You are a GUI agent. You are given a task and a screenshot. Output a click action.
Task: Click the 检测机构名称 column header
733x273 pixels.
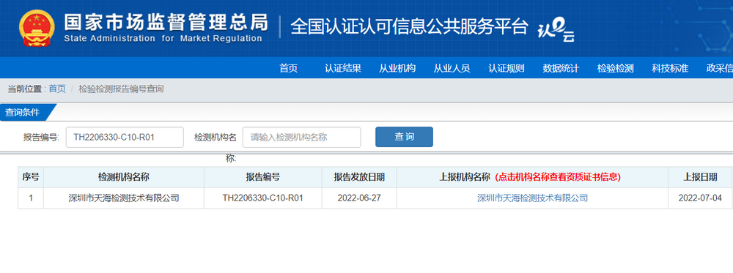124,177
